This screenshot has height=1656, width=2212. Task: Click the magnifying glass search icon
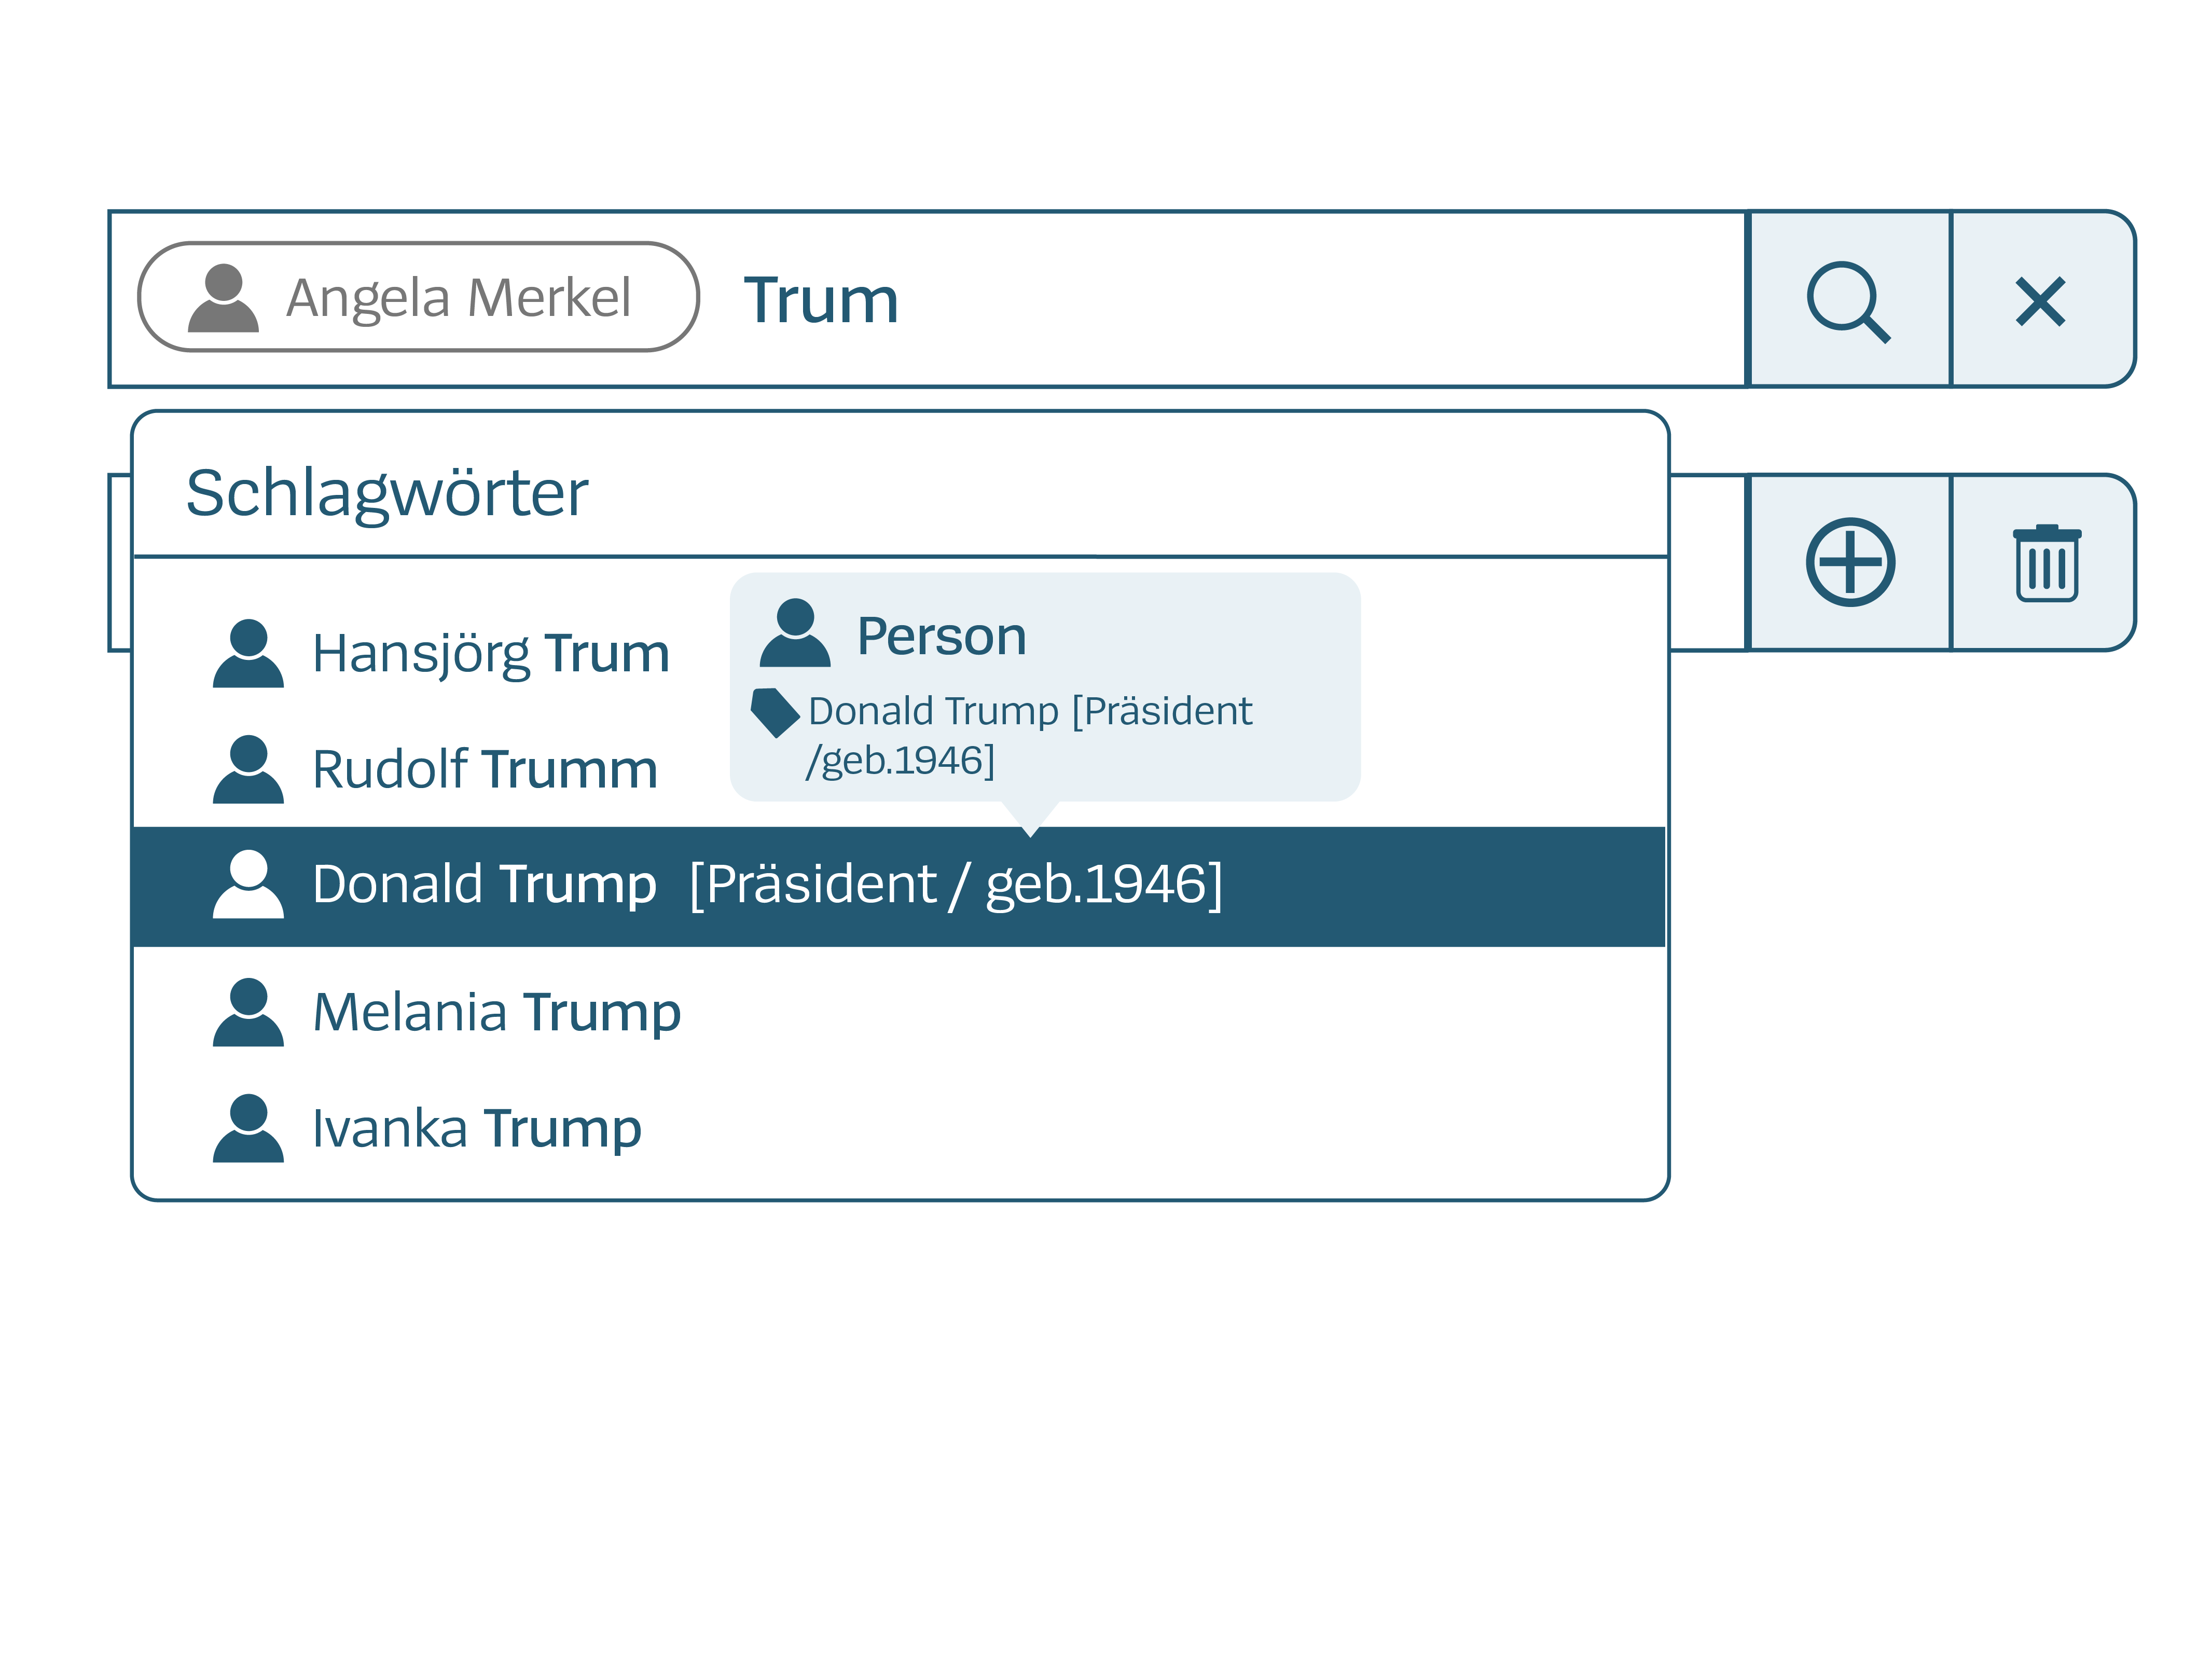[x=1848, y=300]
